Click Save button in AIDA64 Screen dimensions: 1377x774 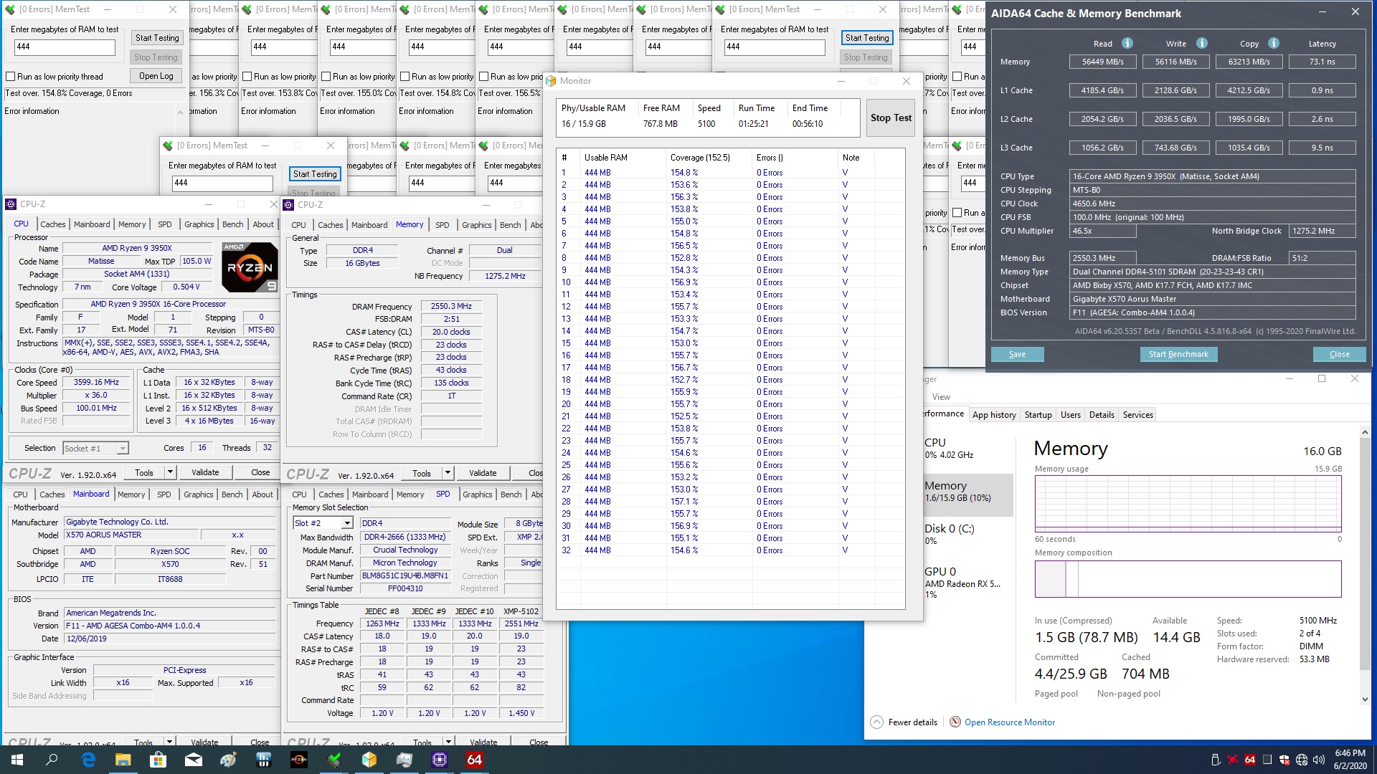tap(1017, 354)
